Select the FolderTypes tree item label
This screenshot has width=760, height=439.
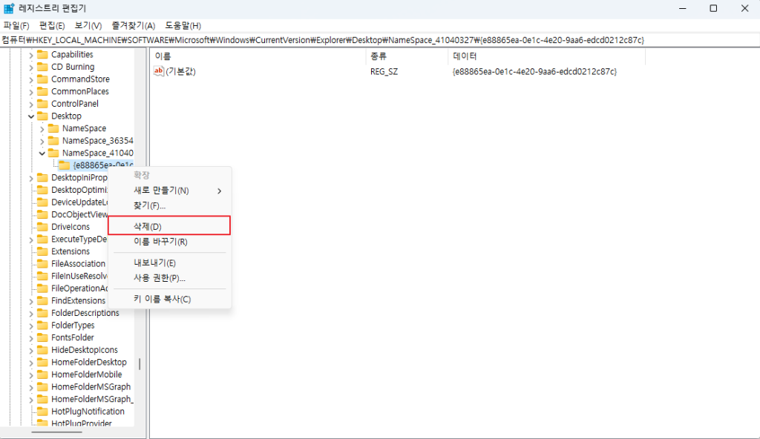(73, 325)
